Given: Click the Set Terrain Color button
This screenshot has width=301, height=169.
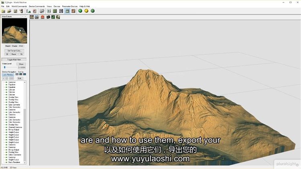Looking at the screenshot, I should 14,51.
